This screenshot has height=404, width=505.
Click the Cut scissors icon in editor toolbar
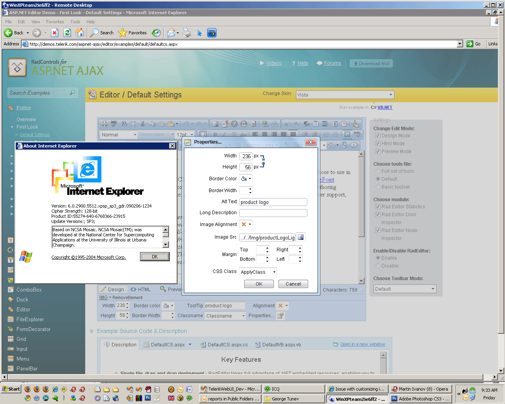[142, 124]
